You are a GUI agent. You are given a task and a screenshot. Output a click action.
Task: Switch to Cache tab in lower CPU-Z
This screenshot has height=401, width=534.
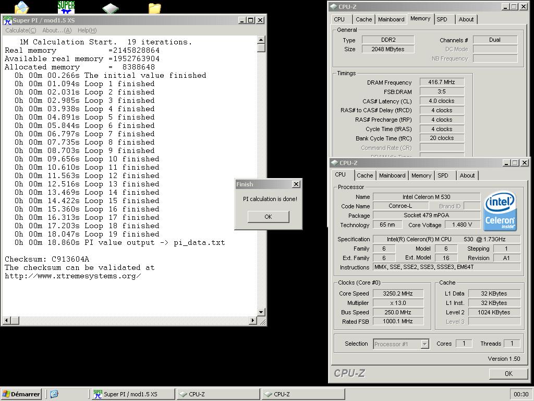365,175
